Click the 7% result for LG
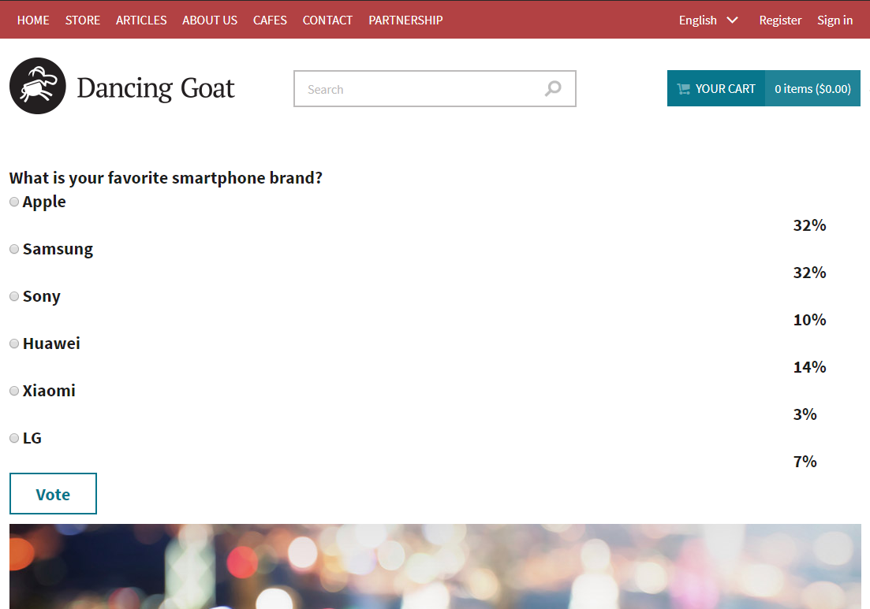 805,461
